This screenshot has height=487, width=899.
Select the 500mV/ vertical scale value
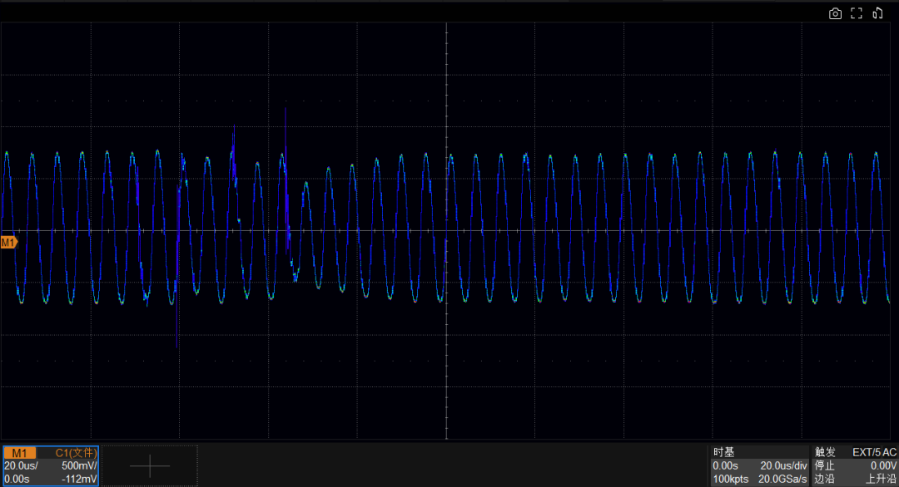click(79, 466)
